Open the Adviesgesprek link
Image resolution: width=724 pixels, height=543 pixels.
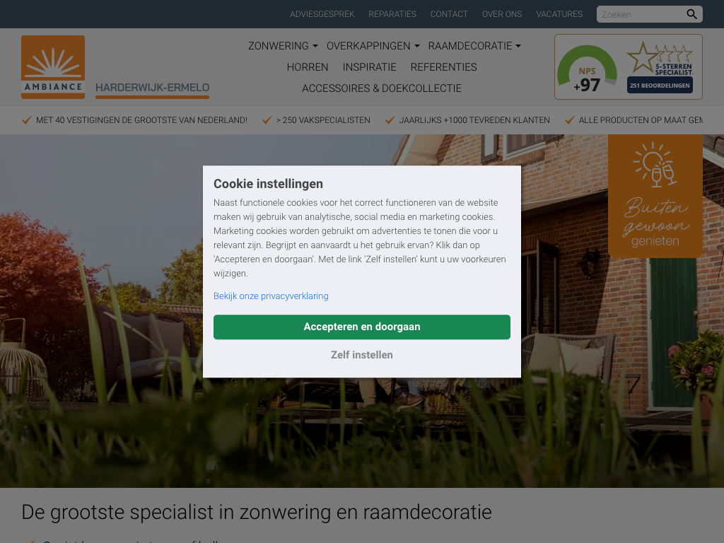click(x=322, y=14)
